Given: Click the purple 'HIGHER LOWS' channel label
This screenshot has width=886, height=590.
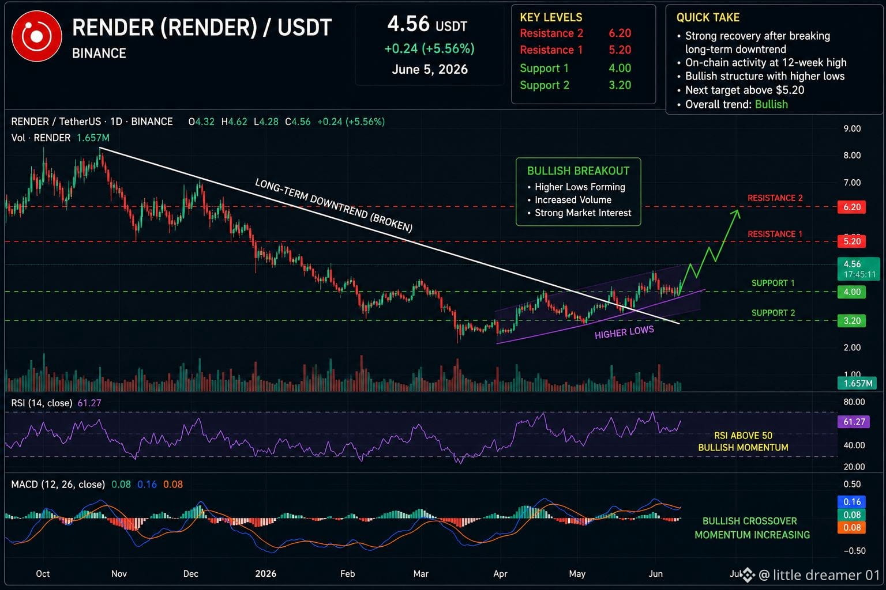Looking at the screenshot, I should [624, 332].
